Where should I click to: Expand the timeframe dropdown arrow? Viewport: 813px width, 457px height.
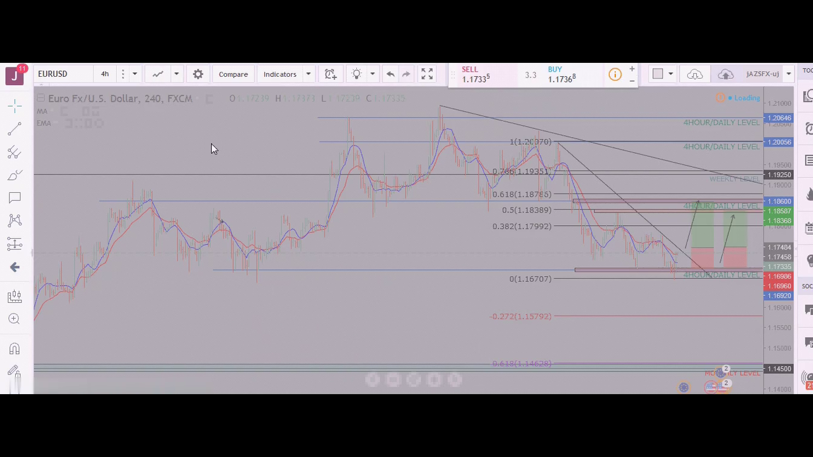135,74
